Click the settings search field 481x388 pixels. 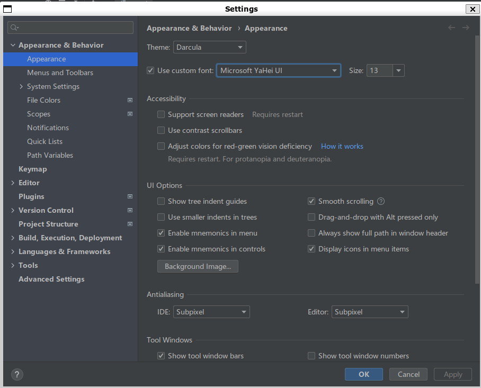click(x=70, y=27)
